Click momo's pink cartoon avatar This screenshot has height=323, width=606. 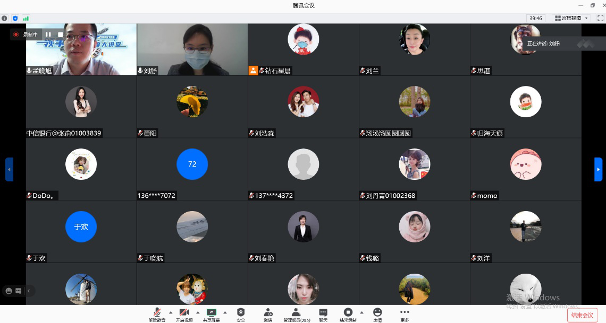(526, 164)
